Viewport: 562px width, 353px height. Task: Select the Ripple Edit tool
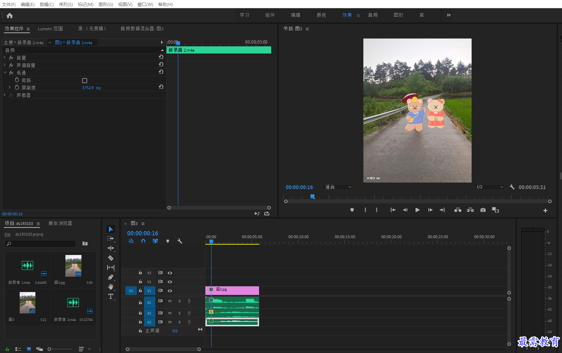(x=111, y=248)
